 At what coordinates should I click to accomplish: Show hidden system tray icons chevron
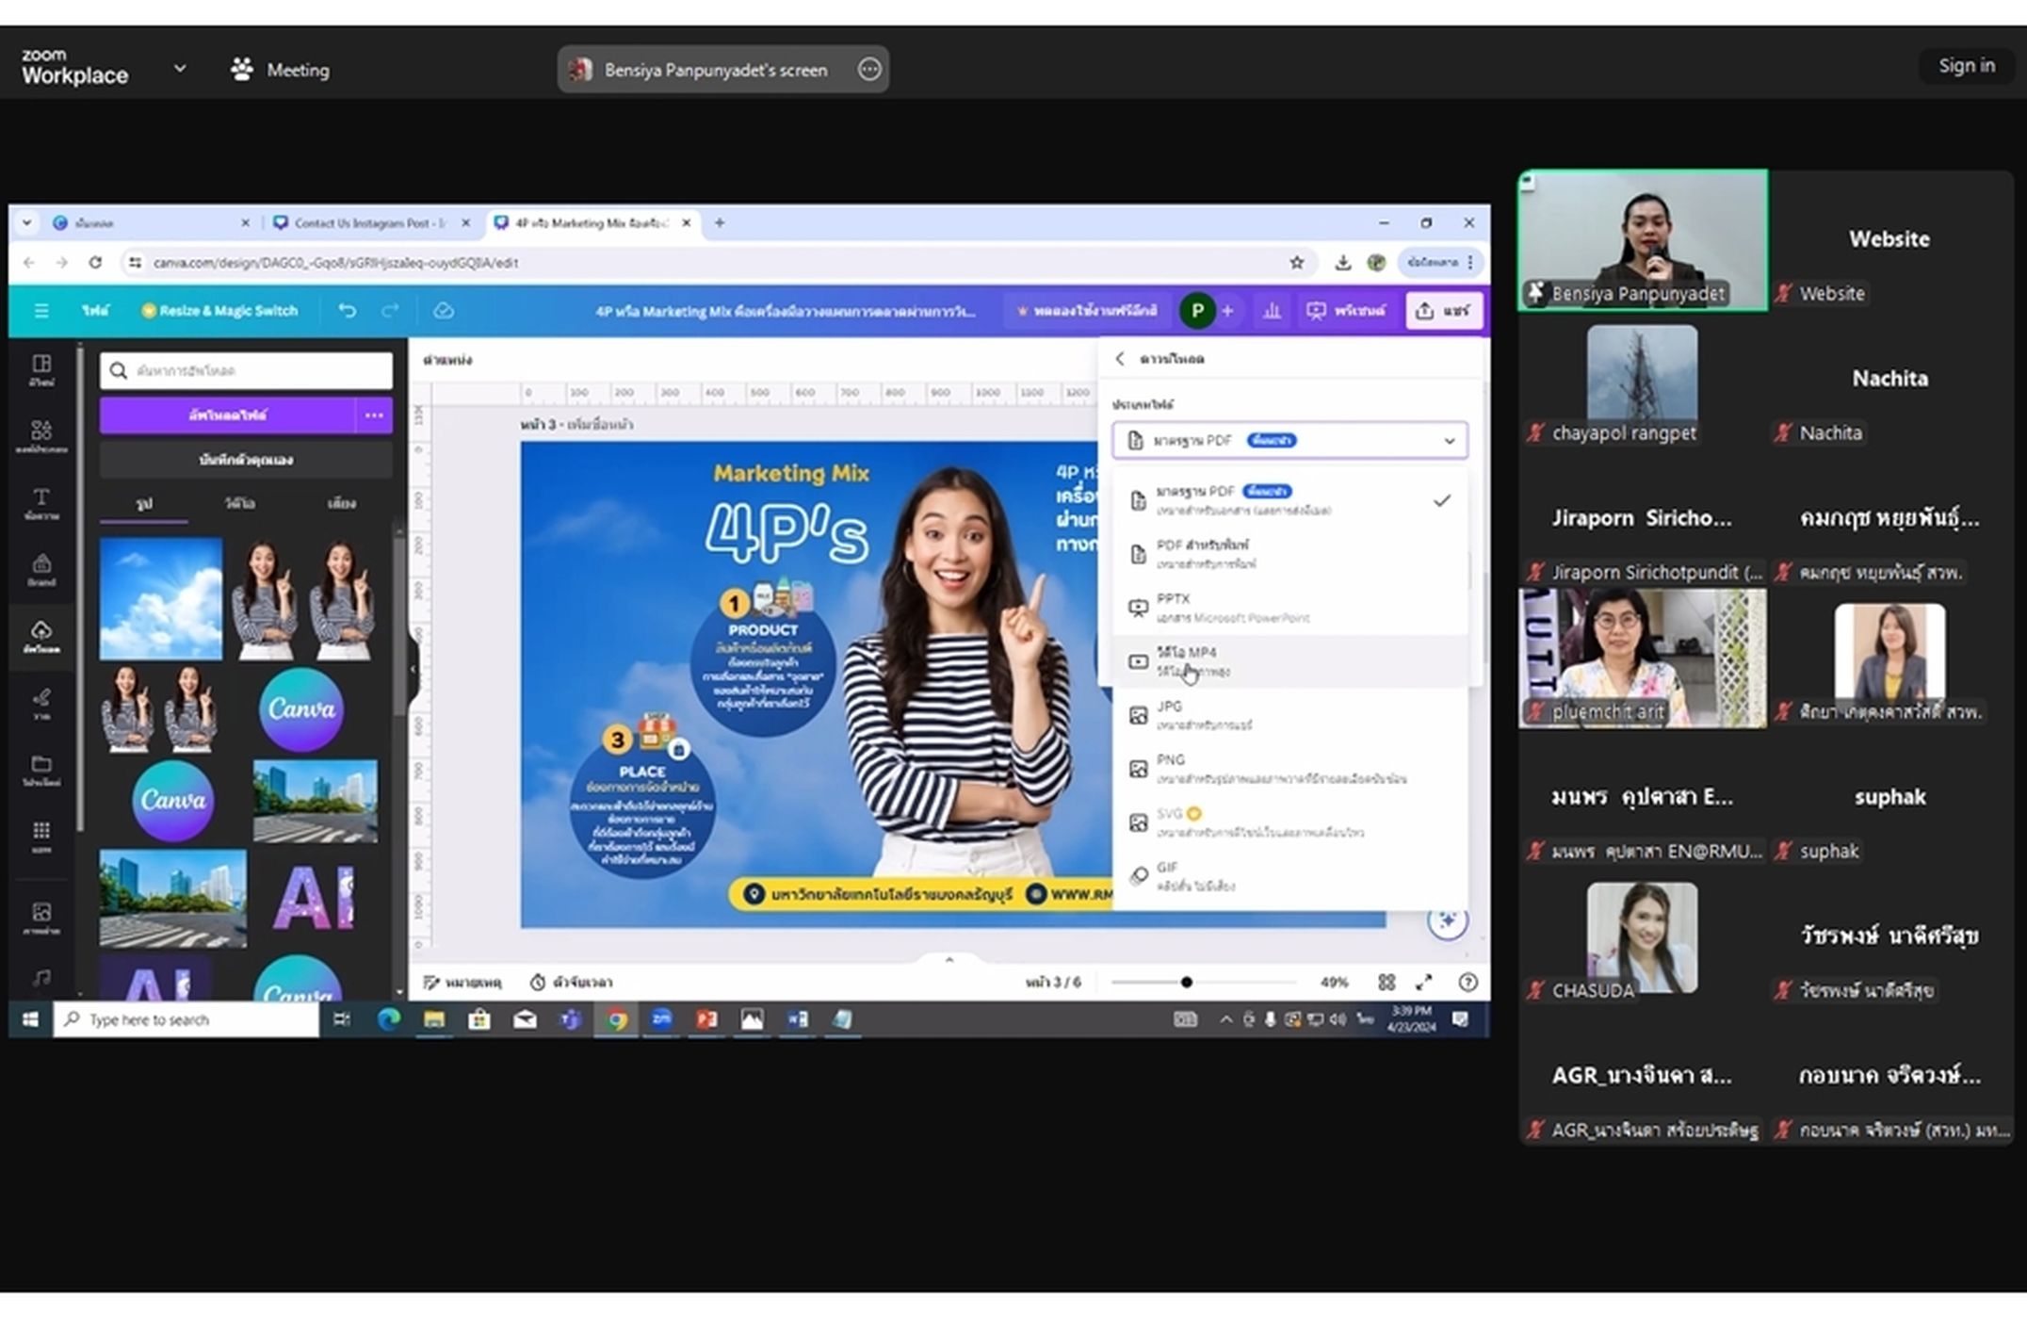(x=1225, y=1018)
